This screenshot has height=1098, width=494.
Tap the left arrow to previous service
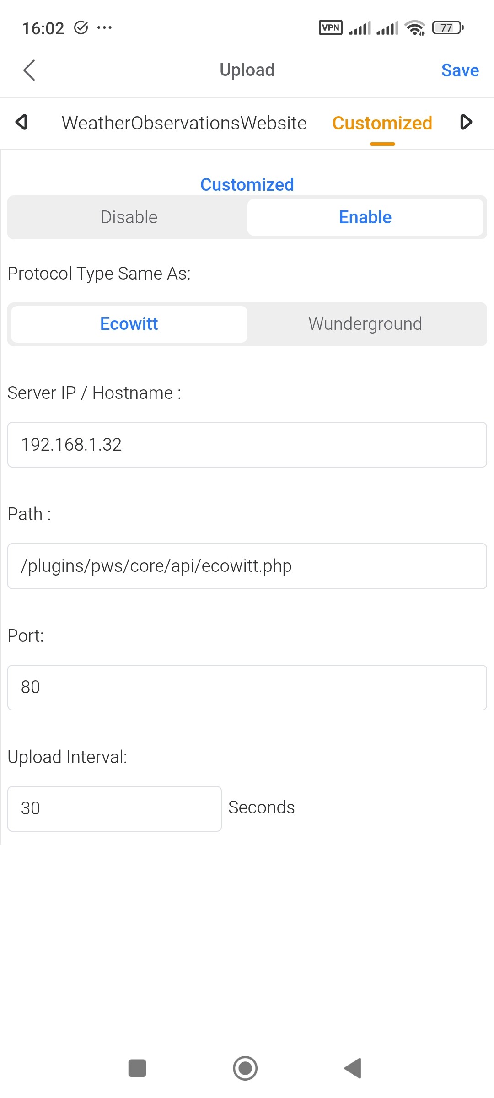pyautogui.click(x=21, y=122)
